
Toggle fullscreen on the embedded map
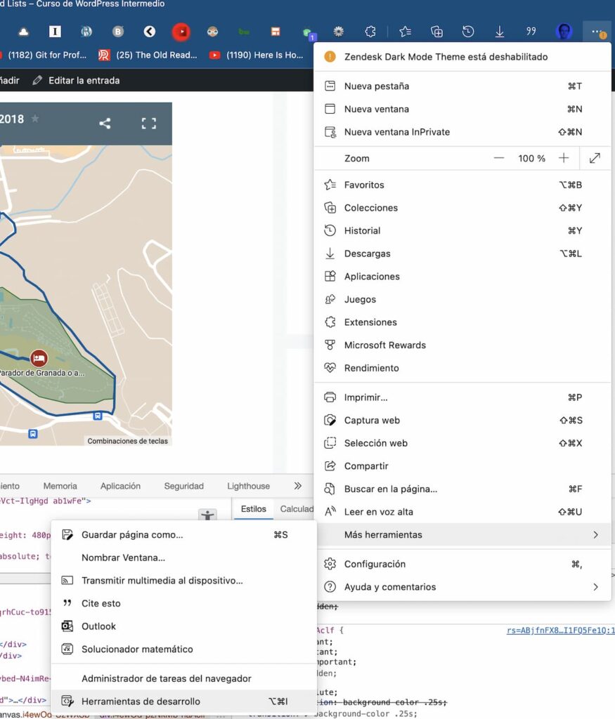pyautogui.click(x=148, y=124)
